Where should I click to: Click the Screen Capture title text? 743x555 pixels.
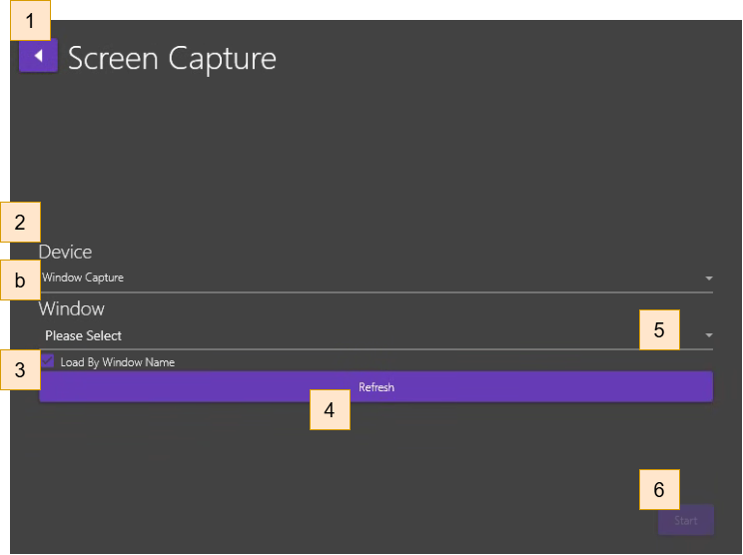point(172,58)
